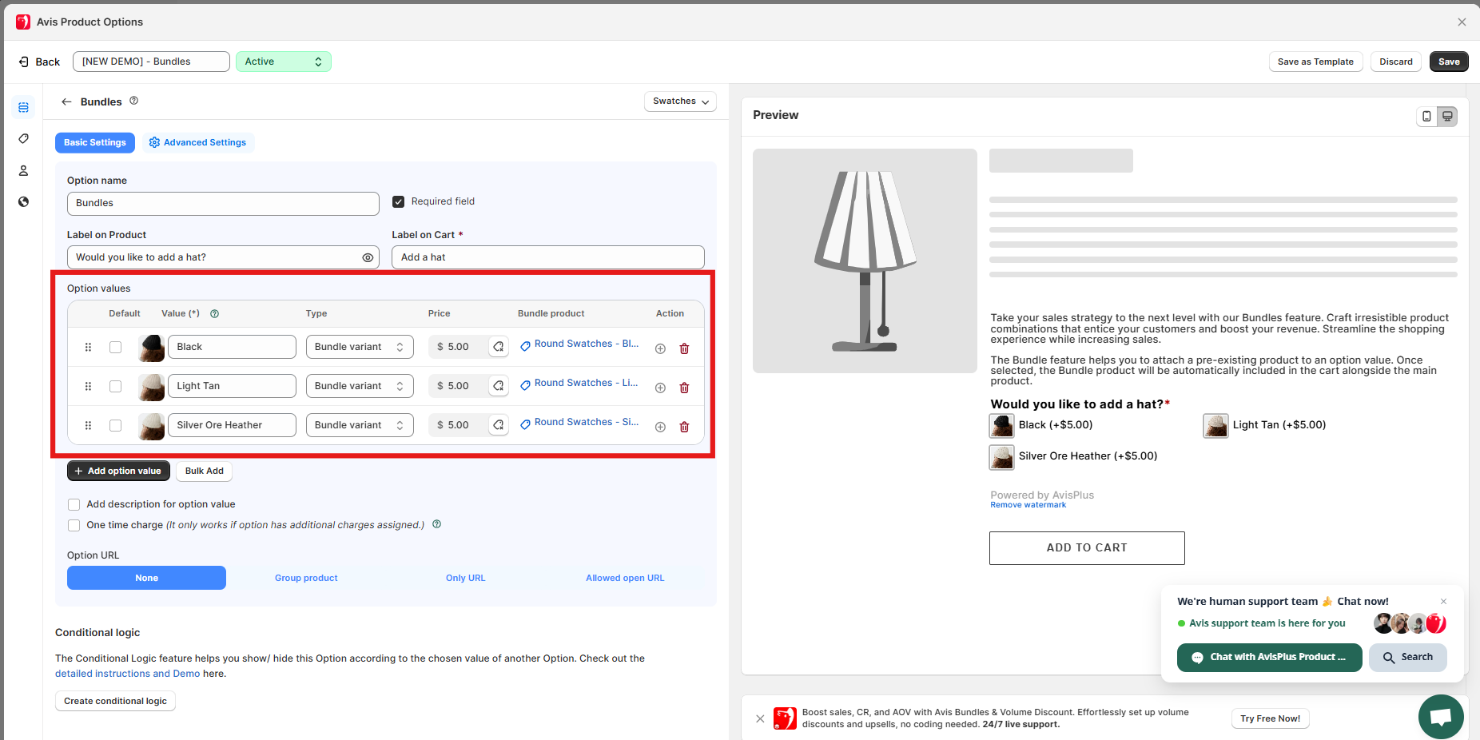Toggle eye icon in Label on Product field
This screenshot has width=1480, height=740.
point(368,257)
